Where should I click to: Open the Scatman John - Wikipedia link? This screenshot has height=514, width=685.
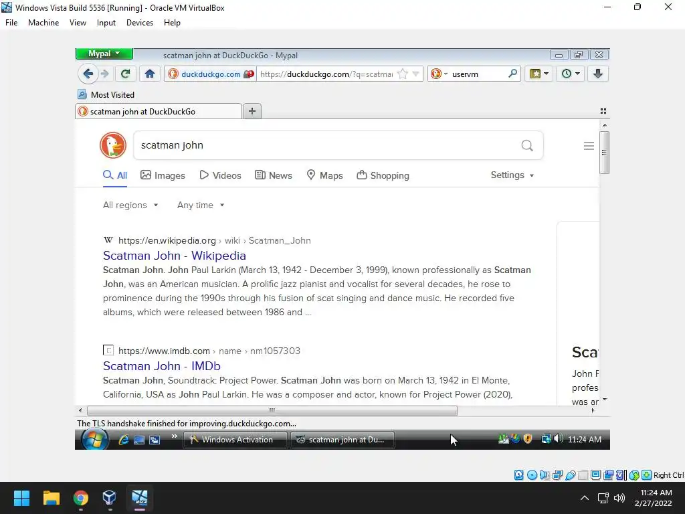click(175, 255)
